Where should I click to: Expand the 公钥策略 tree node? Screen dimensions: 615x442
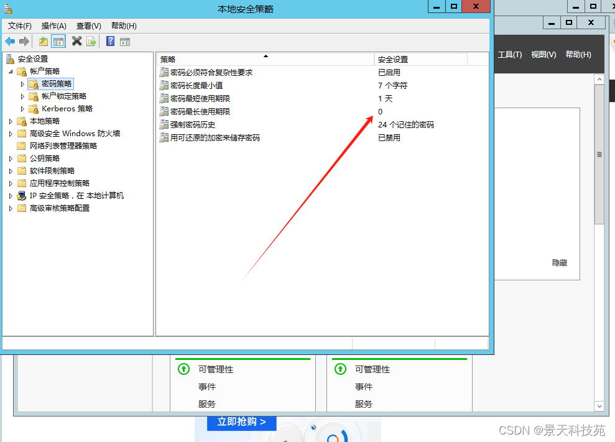(x=11, y=159)
